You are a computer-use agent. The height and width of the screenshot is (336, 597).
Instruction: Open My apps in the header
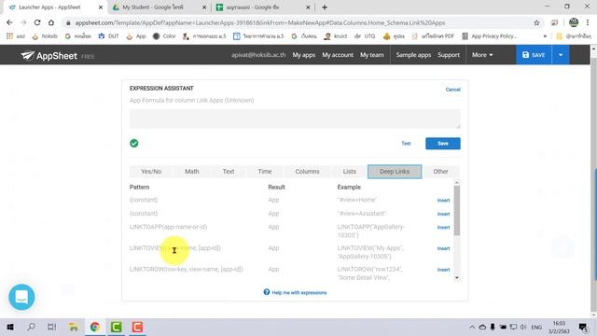(304, 55)
